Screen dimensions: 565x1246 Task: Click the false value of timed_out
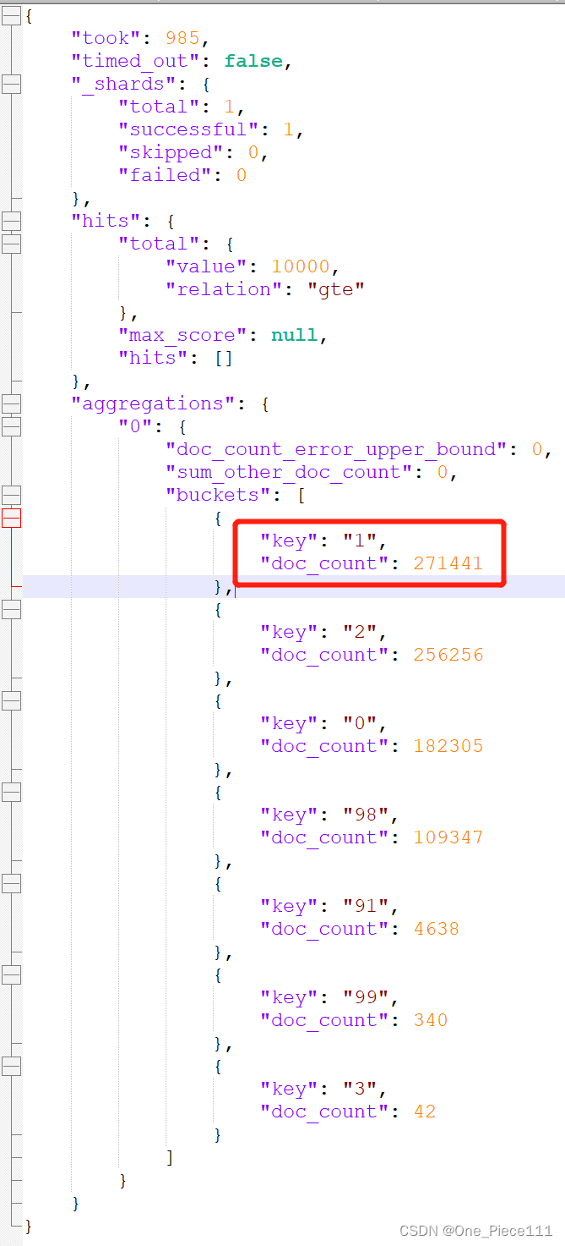(x=253, y=61)
